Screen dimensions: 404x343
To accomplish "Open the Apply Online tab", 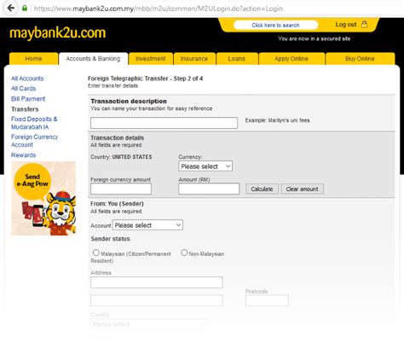I will [291, 59].
